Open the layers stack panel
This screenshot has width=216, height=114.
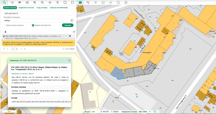(27, 2)
